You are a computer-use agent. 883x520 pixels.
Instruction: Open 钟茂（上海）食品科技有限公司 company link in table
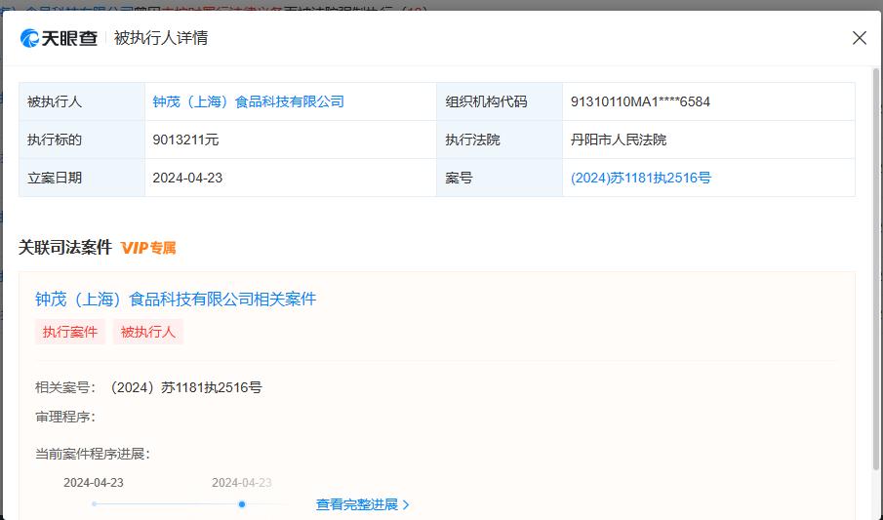tap(249, 102)
